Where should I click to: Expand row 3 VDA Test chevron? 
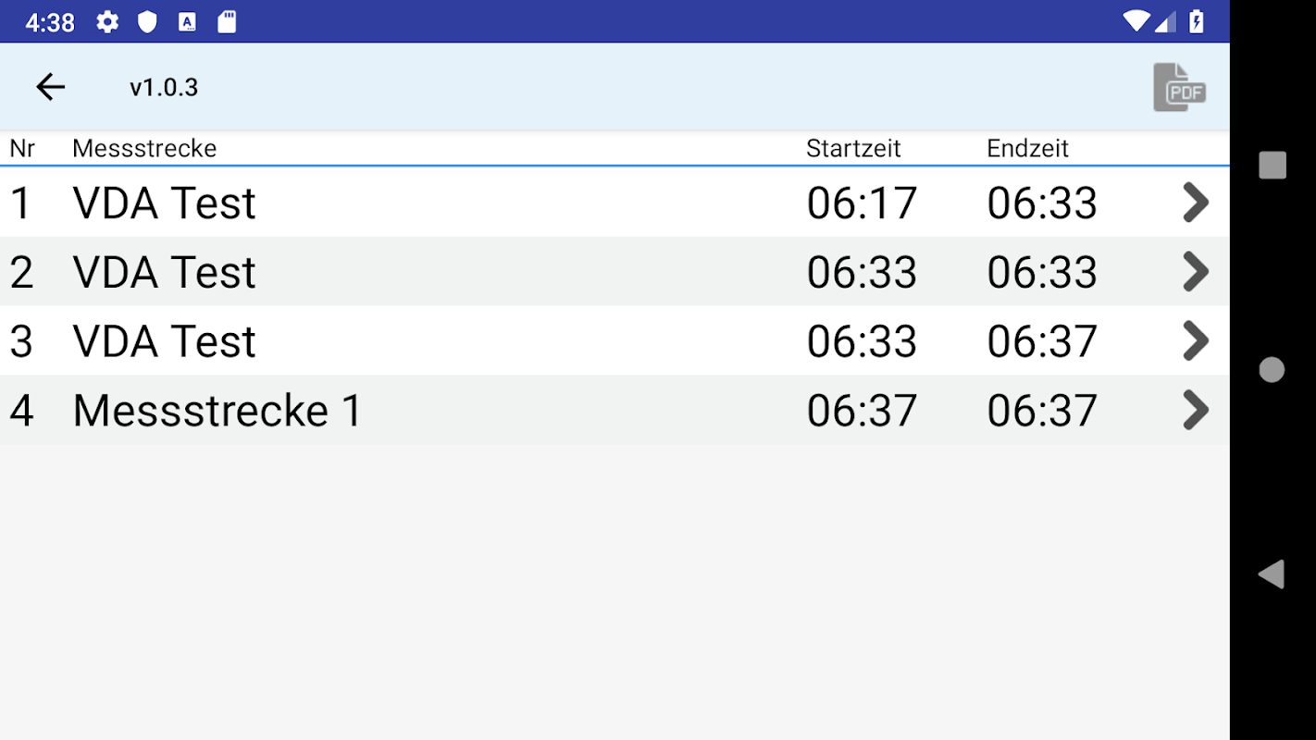(x=1196, y=341)
